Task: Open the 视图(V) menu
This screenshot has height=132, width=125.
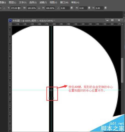Action: tap(53, 2)
